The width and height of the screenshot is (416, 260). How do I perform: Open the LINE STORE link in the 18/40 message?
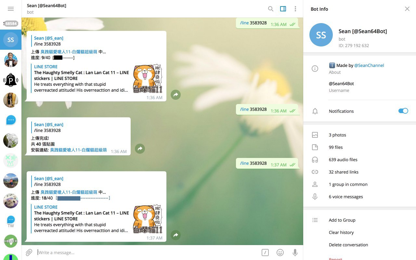[x=46, y=207]
